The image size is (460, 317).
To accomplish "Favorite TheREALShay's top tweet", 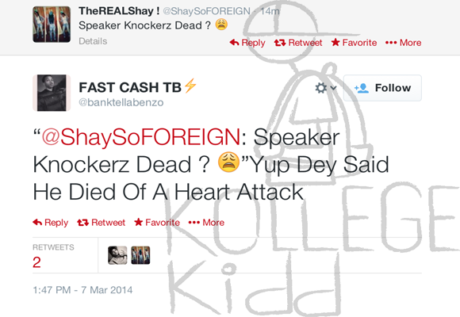I will [x=354, y=43].
